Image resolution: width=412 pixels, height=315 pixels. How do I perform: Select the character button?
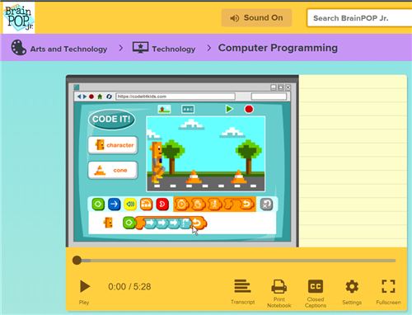coord(113,145)
